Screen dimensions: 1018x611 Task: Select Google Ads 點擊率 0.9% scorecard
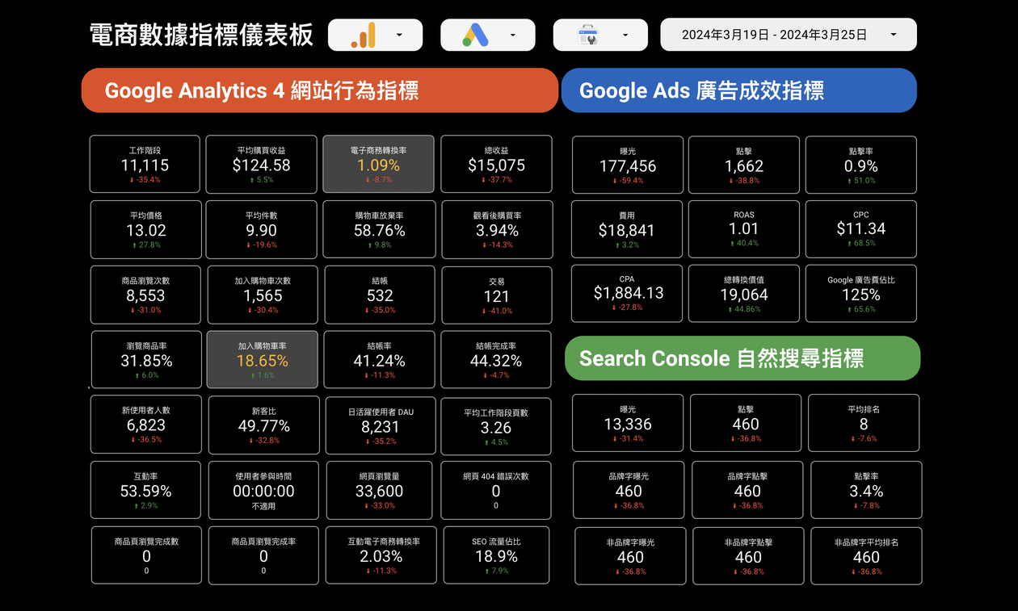[x=861, y=165]
